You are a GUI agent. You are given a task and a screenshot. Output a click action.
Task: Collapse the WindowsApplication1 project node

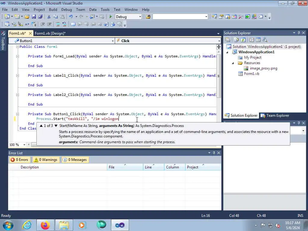pos(227,52)
